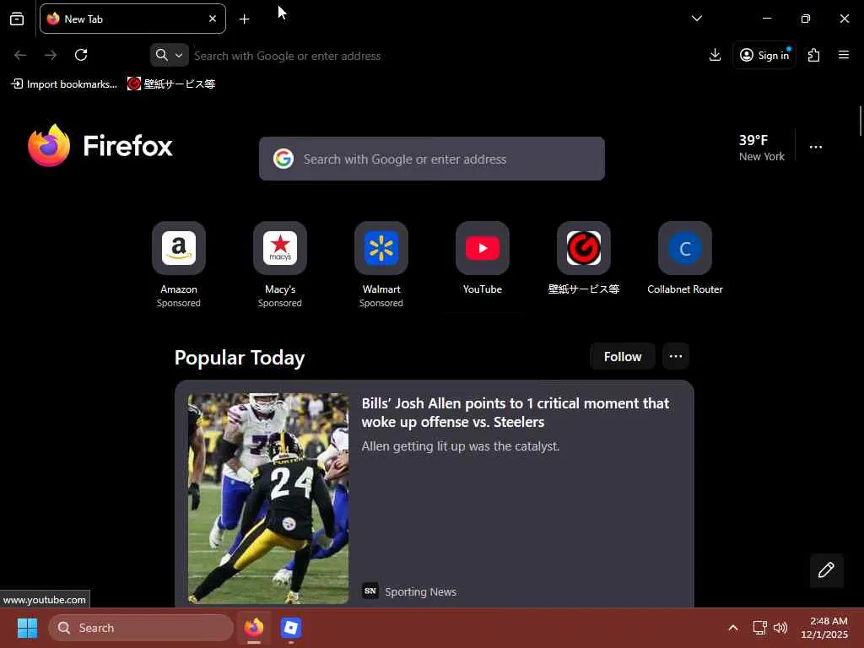Screen dimensions: 864x648
Task: Open the Firefox application menu
Action: click(843, 55)
